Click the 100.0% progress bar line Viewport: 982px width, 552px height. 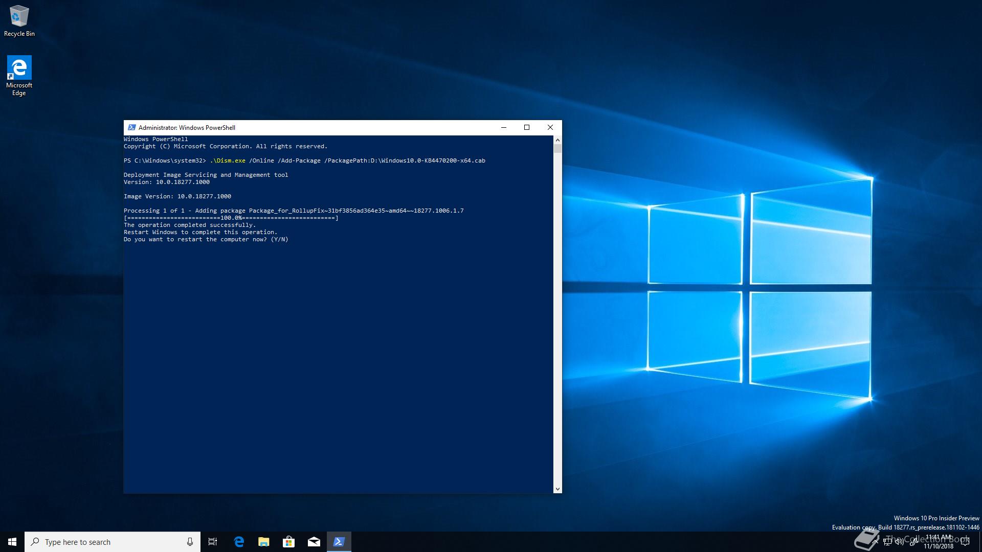231,218
